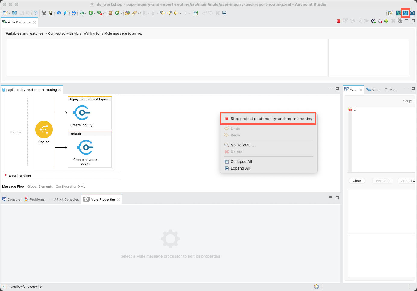The width and height of the screenshot is (417, 291).
Task: Click the expression editor line 1 field
Action: [x=387, y=109]
